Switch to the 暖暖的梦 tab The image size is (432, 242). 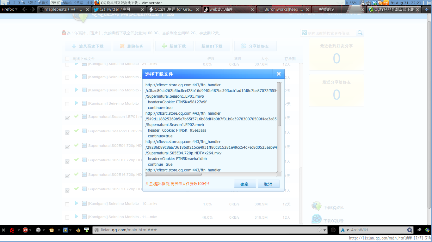click(339, 9)
